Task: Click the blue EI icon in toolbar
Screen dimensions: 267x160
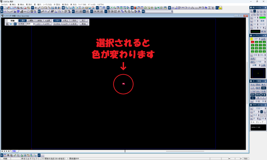Action: pos(217,8)
